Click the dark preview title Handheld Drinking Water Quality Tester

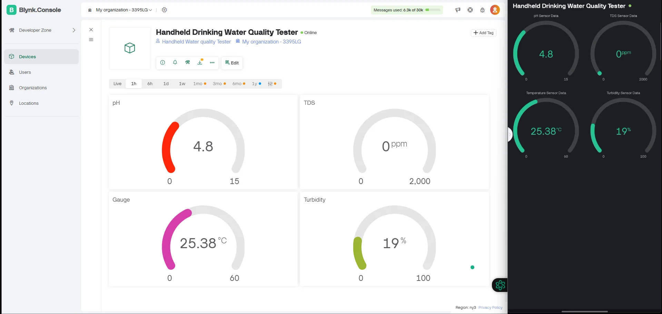[569, 6]
